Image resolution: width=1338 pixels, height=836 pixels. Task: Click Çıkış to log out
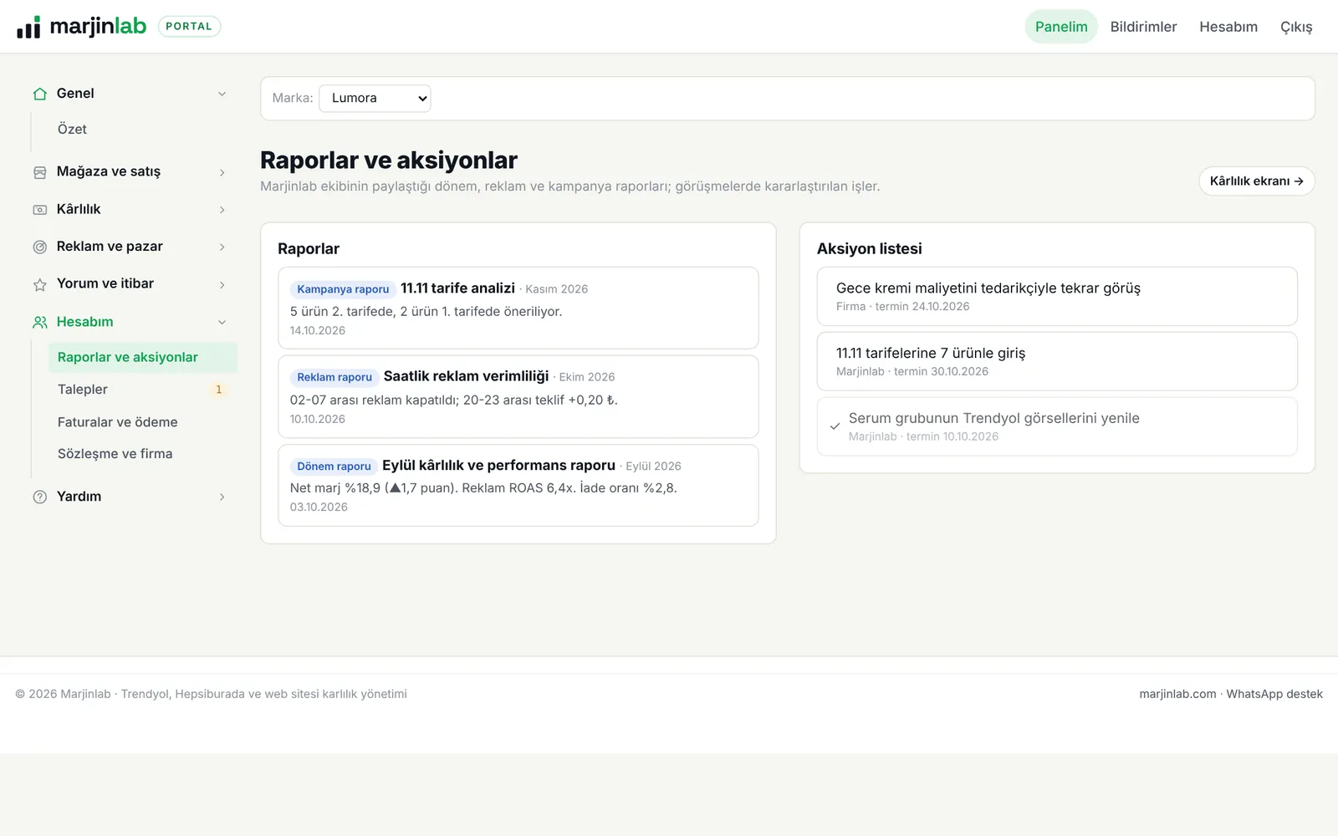tap(1296, 27)
